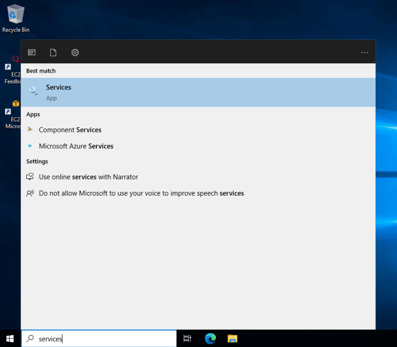Open the more options menu with three dots
The width and height of the screenshot is (397, 347).
pyautogui.click(x=364, y=52)
